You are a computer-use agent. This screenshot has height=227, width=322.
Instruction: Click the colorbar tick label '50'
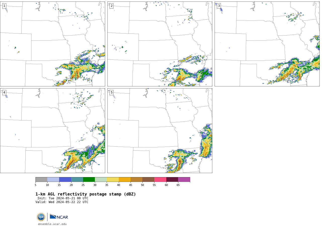tap(142, 185)
